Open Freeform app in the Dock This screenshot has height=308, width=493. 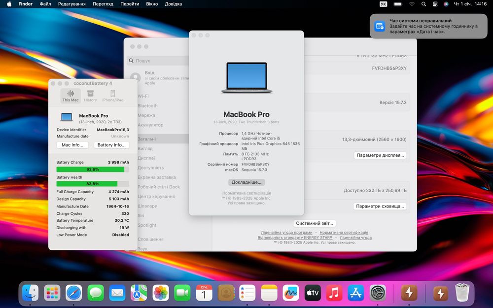[291, 293]
